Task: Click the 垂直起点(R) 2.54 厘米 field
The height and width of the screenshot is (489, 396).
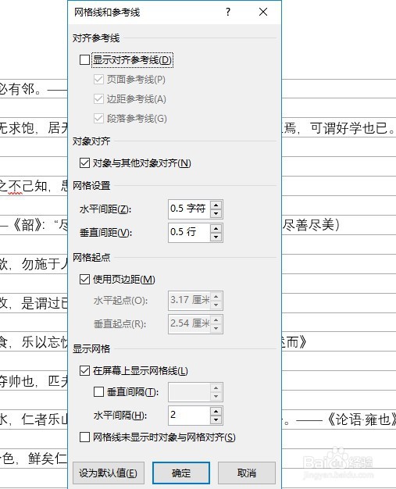Action: click(189, 324)
